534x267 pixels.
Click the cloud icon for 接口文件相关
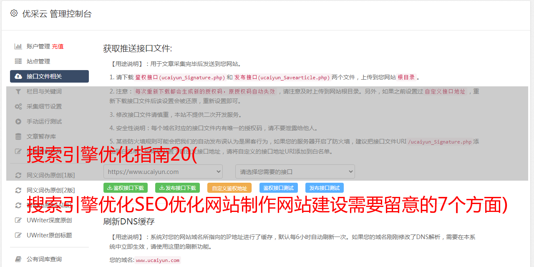(18, 76)
